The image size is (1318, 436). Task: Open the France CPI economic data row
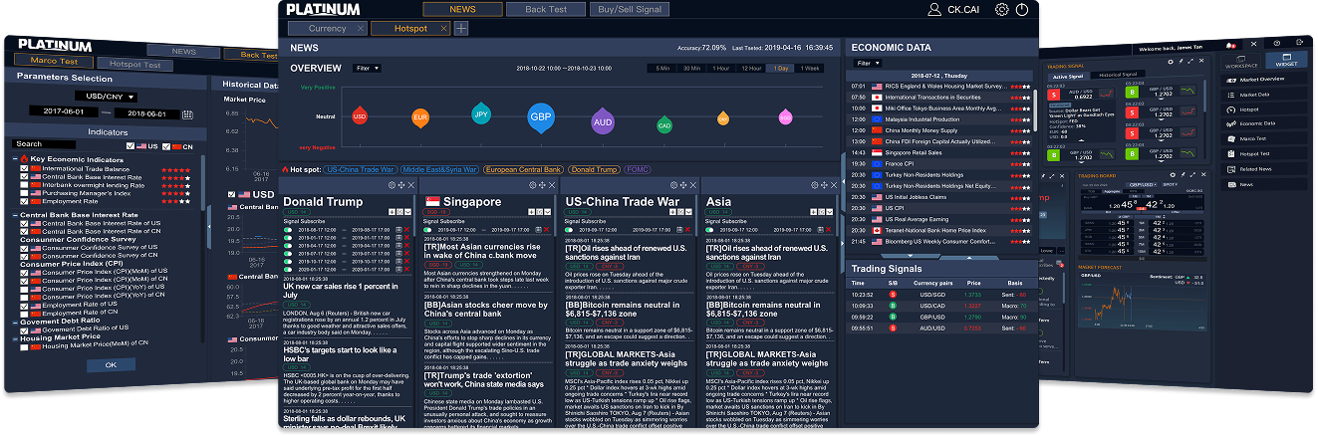(x=939, y=163)
